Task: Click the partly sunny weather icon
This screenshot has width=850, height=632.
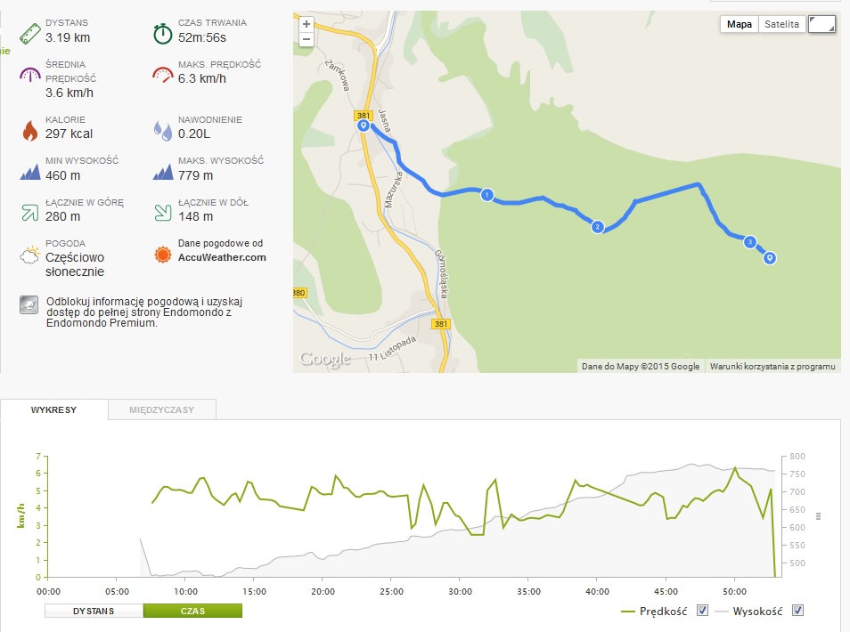Action: click(x=30, y=256)
